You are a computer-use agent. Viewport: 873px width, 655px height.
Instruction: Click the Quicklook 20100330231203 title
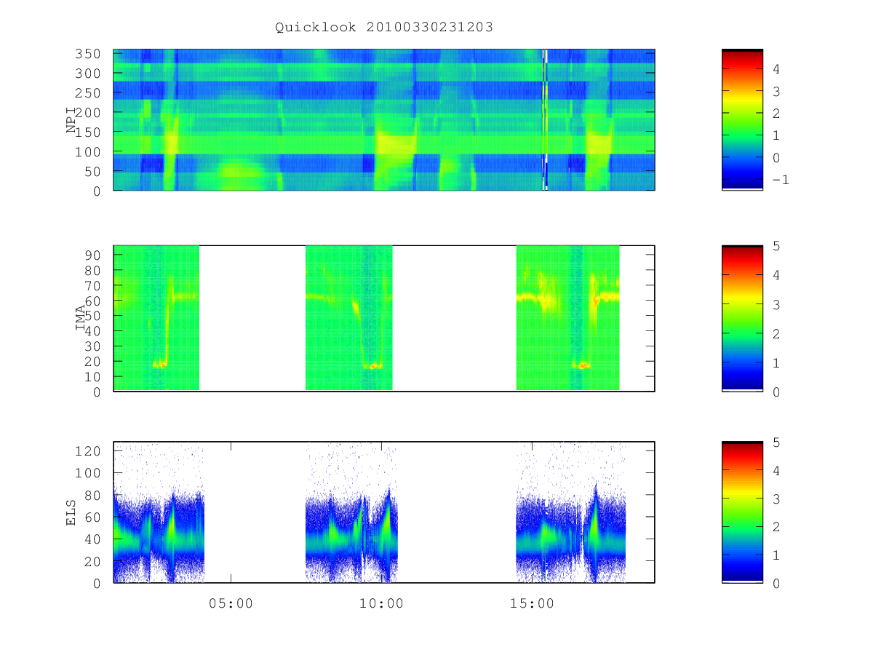(384, 27)
